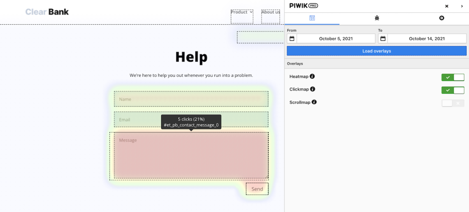Click into the Name field
This screenshot has width=469, height=212.
pos(191,99)
